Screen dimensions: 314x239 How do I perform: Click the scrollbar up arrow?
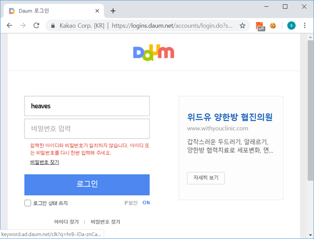tap(310, 37)
